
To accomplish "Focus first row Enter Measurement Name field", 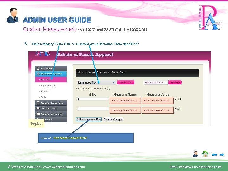I will click(x=125, y=100).
